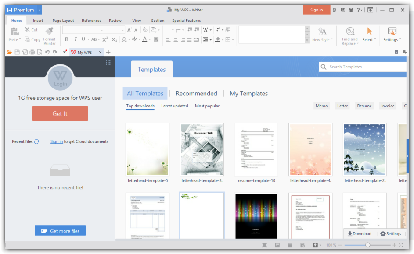
Task: Click the Format Painter tool
Action: 49,35
